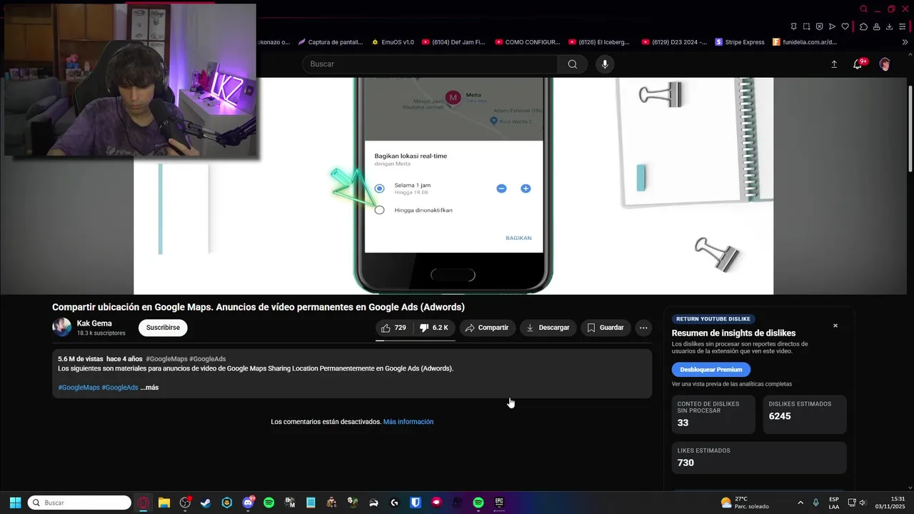This screenshot has width=914, height=514.
Task: Click the browser tab search magnifier icon
Action: click(x=863, y=9)
